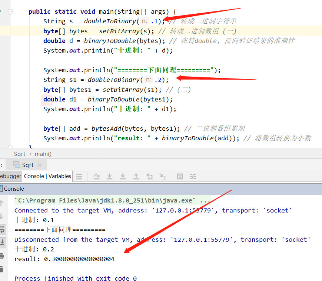Click the Force Step Into icon
The image size is (322, 281).
(x=123, y=176)
